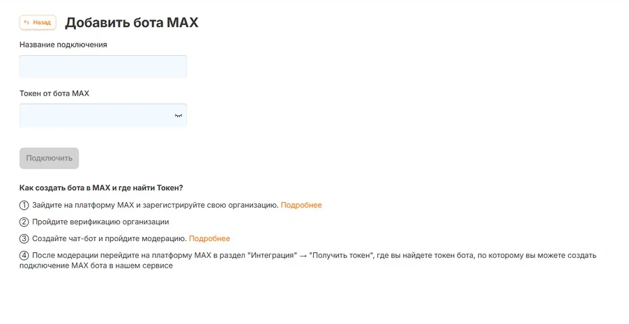Focus the "Токен от бота MAX" input field

point(96,116)
